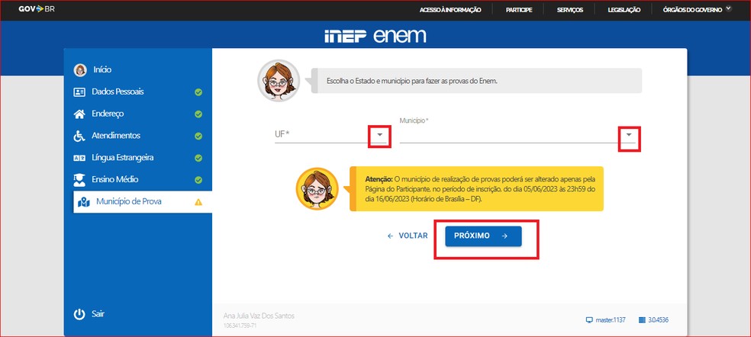This screenshot has width=751, height=337.
Task: Click the Dados Pessoais ID card icon
Action: coord(79,92)
